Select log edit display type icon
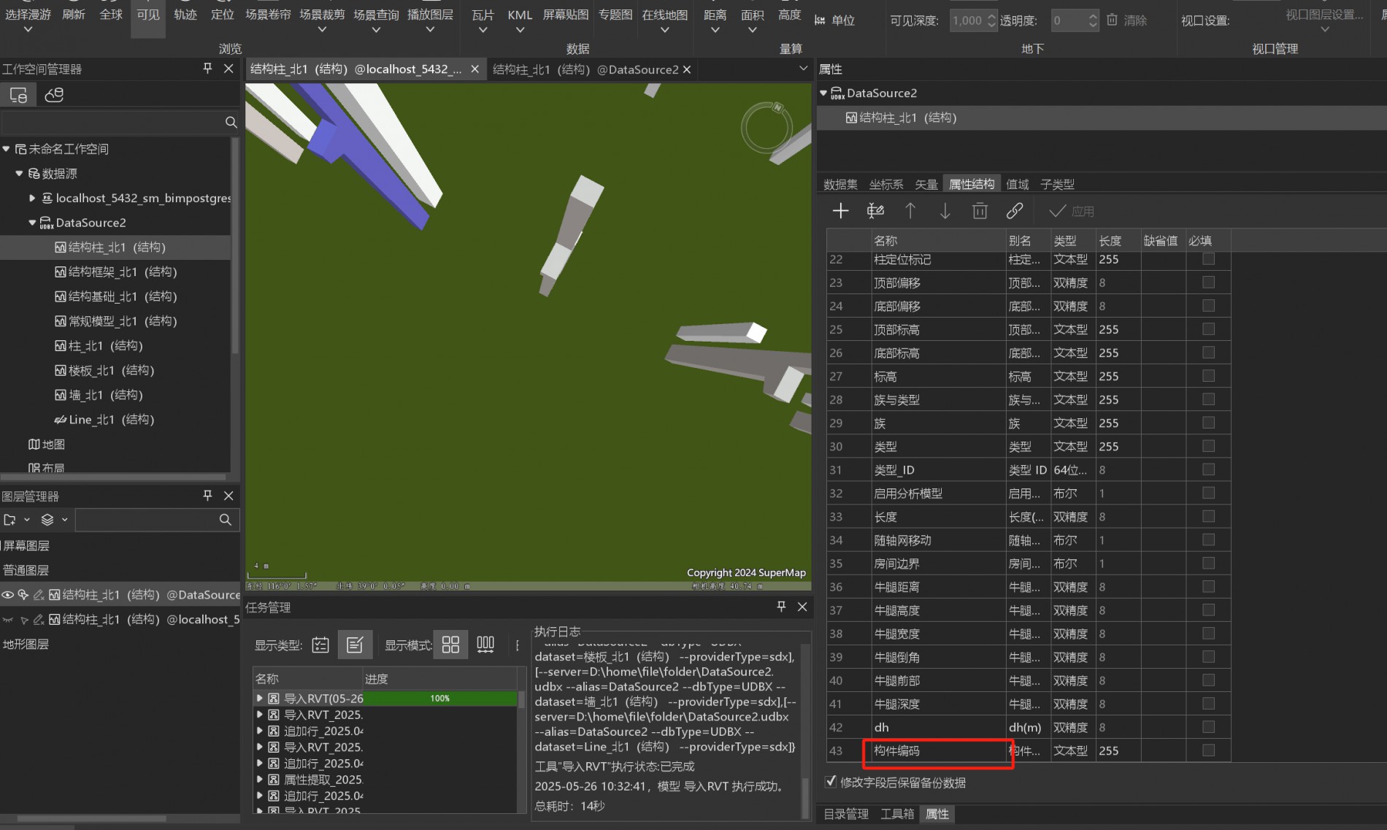 (x=356, y=645)
